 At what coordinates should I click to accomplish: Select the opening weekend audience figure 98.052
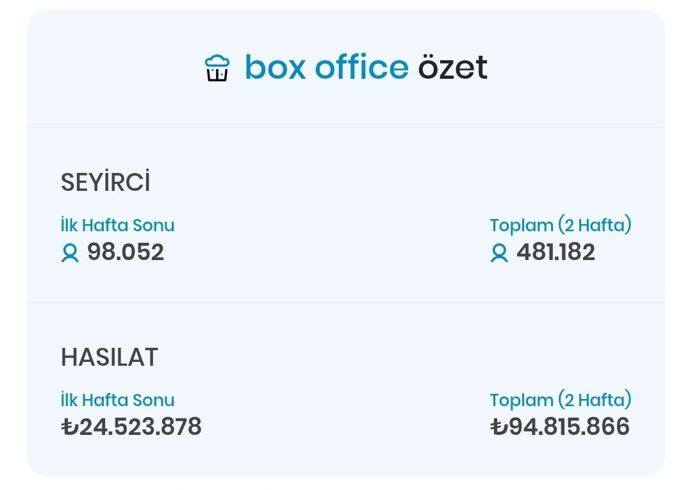point(126,252)
